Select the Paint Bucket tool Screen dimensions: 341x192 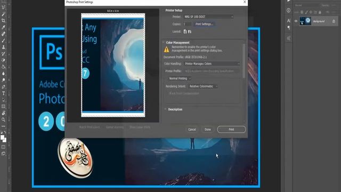click(4, 67)
